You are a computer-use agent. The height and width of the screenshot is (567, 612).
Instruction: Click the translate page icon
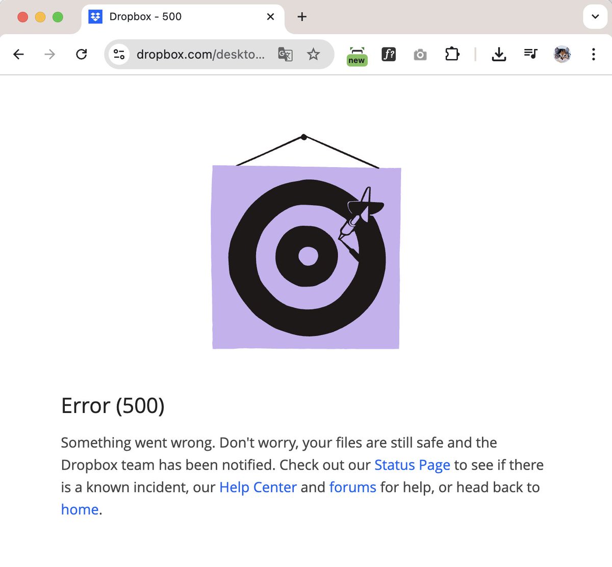285,54
